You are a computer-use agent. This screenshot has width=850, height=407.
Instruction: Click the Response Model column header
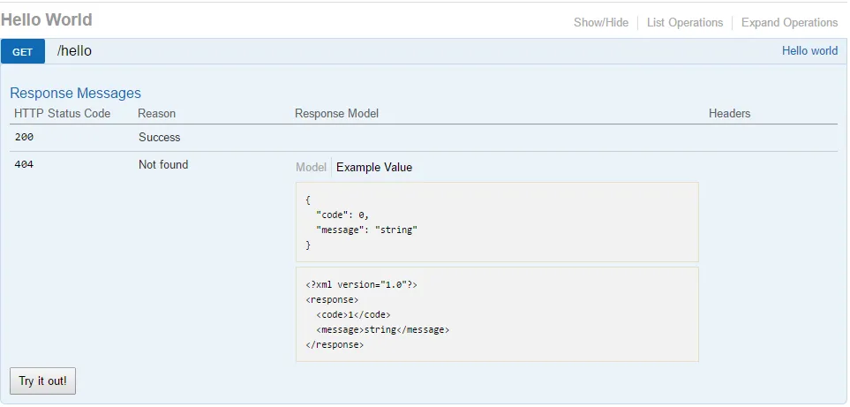[x=337, y=114]
